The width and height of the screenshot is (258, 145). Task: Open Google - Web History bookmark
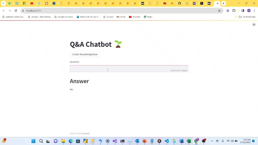coord(39,17)
